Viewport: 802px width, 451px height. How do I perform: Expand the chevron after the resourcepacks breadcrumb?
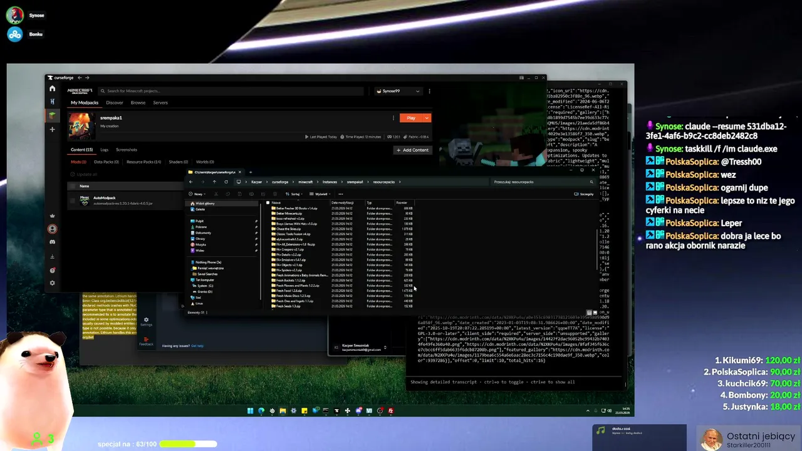(x=400, y=182)
